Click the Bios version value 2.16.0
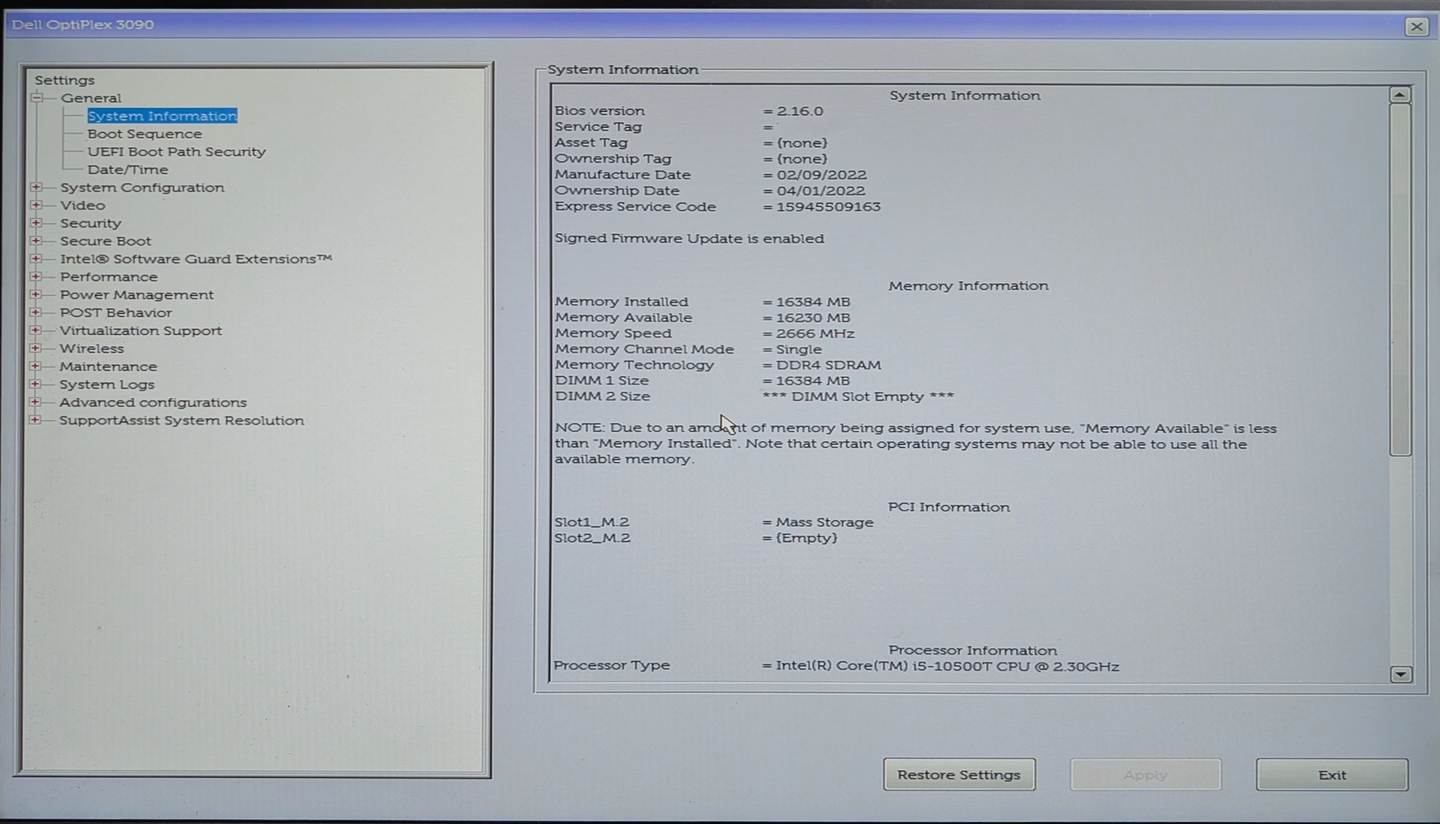The width and height of the screenshot is (1440, 824). pyautogui.click(x=800, y=111)
